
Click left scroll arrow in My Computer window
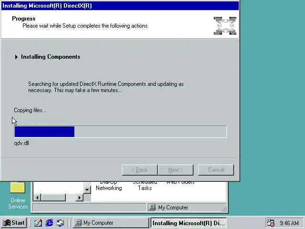(x=37, y=198)
